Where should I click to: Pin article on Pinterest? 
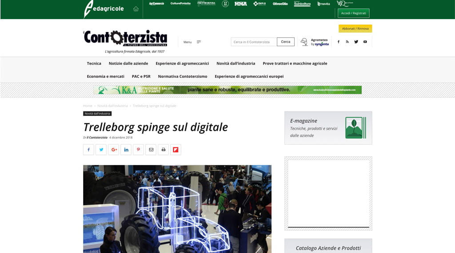point(138,150)
